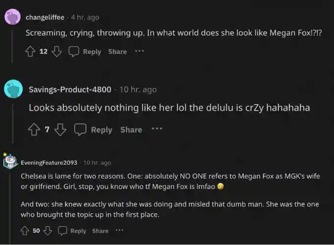The width and height of the screenshot is (334, 245).
Task: Open more options on changeliffee's comment
Action: (x=139, y=51)
